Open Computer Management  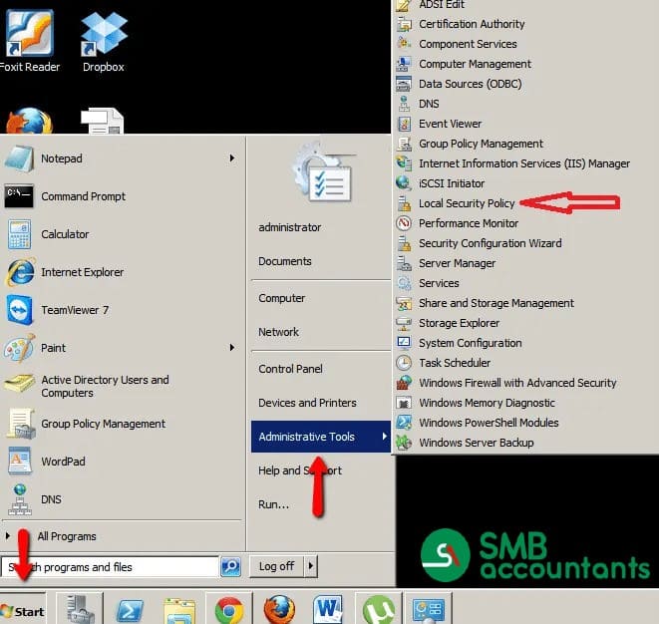475,64
